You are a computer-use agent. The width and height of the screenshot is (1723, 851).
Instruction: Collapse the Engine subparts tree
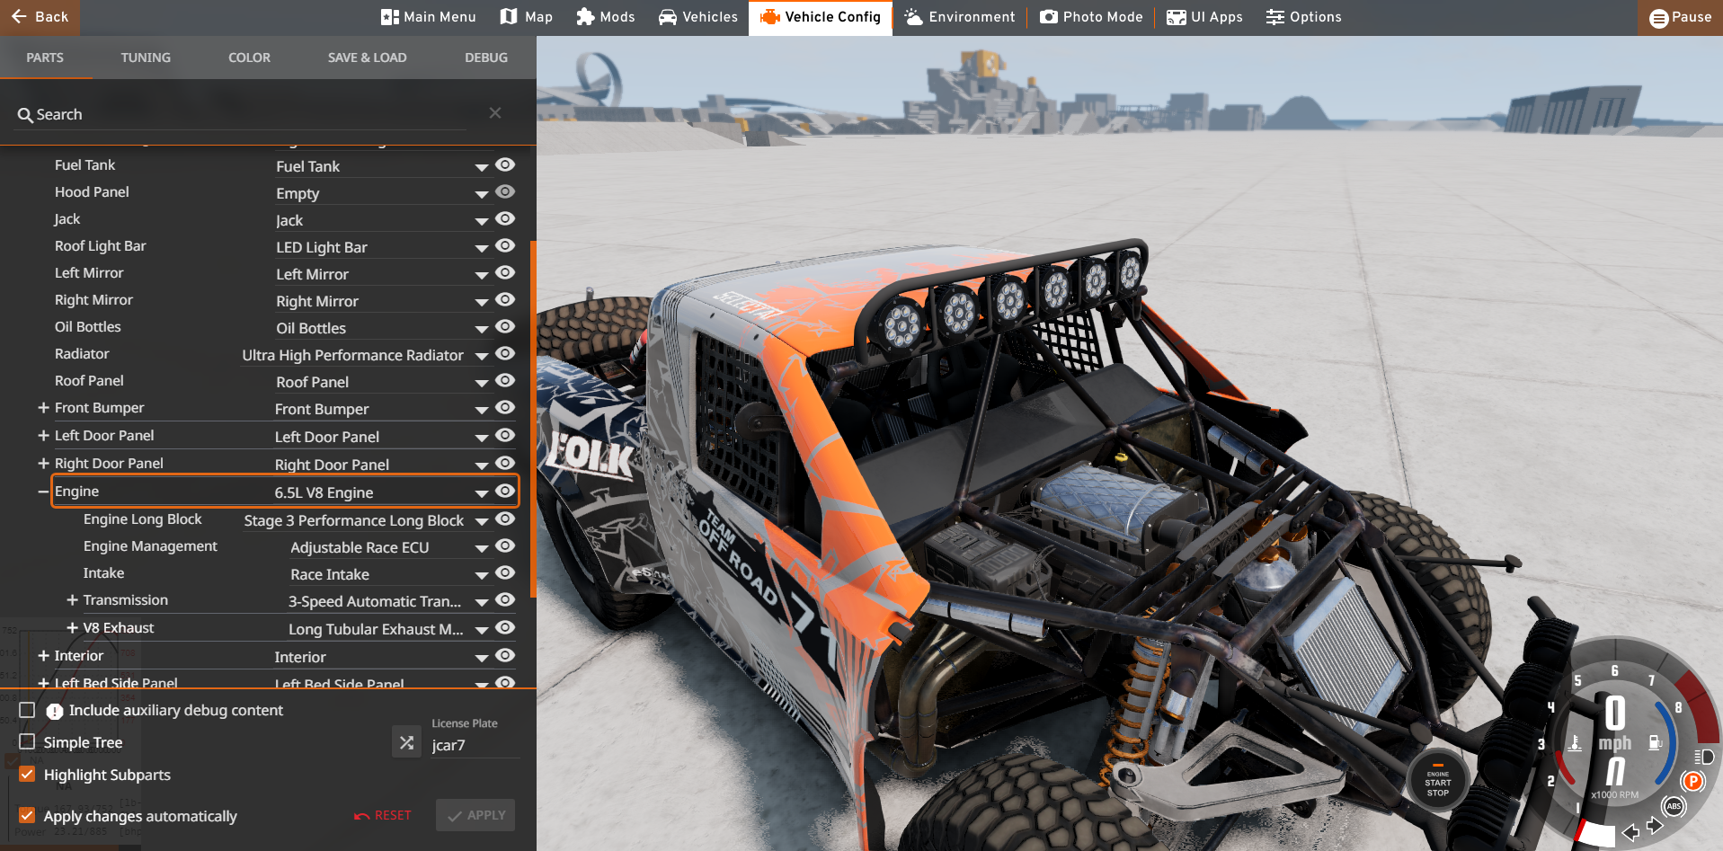[x=43, y=491]
